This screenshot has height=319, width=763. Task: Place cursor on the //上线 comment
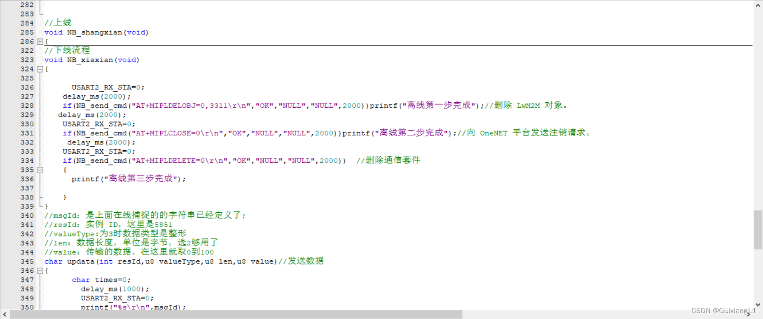pyautogui.click(x=58, y=23)
